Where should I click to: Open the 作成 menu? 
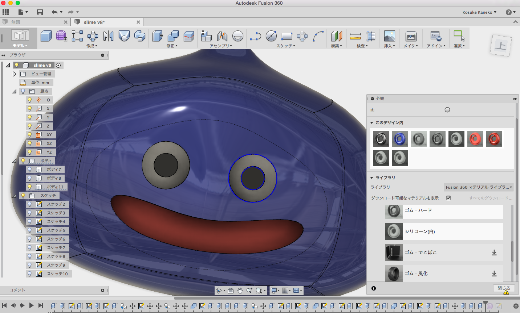click(92, 46)
